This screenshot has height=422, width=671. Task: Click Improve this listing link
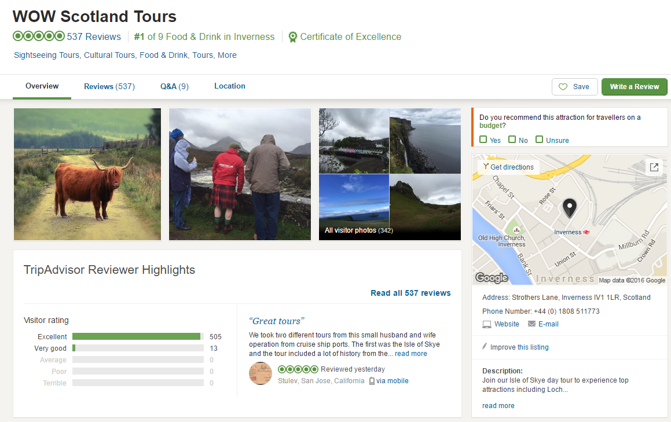click(519, 347)
